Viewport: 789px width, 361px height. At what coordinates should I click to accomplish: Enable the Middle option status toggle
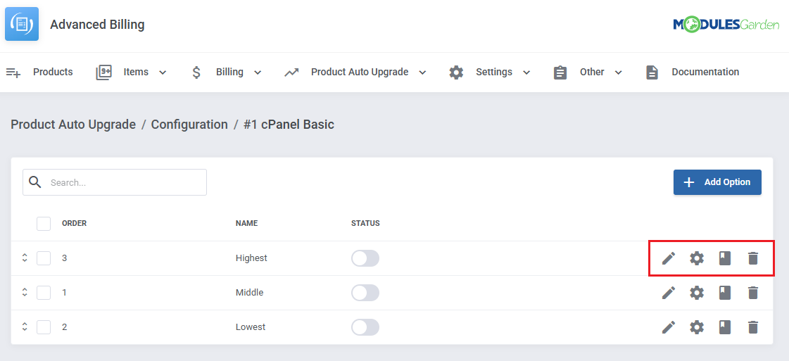click(x=365, y=293)
